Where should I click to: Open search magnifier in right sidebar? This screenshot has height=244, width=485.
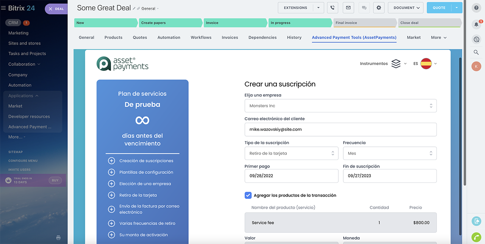476,52
